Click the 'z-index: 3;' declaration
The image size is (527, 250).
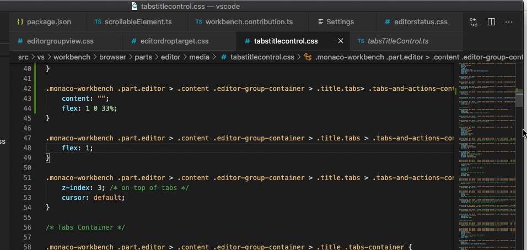(x=83, y=188)
